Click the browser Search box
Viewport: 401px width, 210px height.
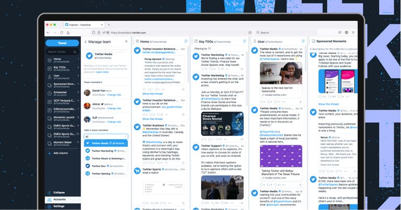click(286, 33)
